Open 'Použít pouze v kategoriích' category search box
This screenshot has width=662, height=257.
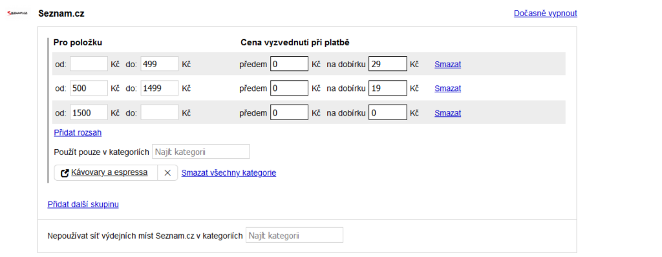click(200, 152)
